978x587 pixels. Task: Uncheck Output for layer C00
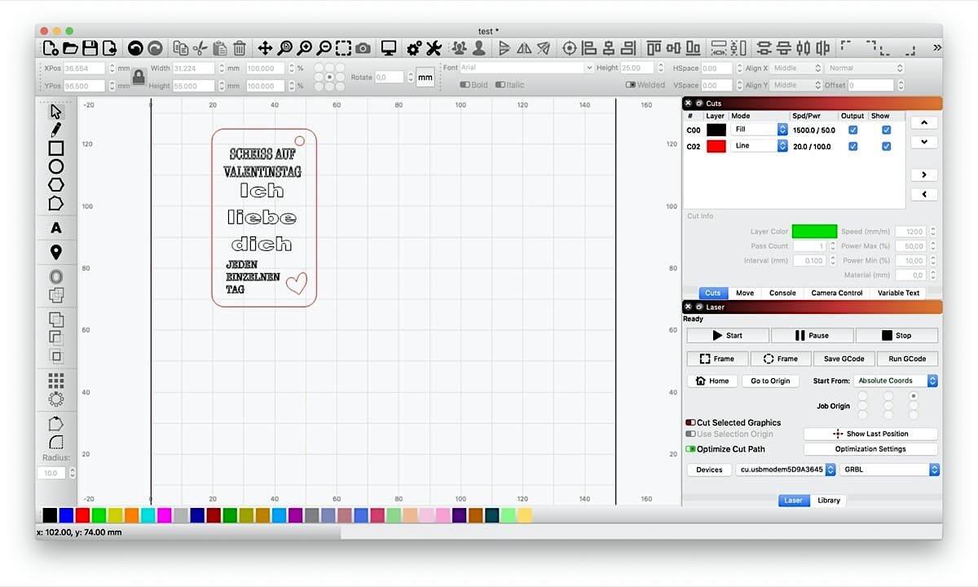852,130
